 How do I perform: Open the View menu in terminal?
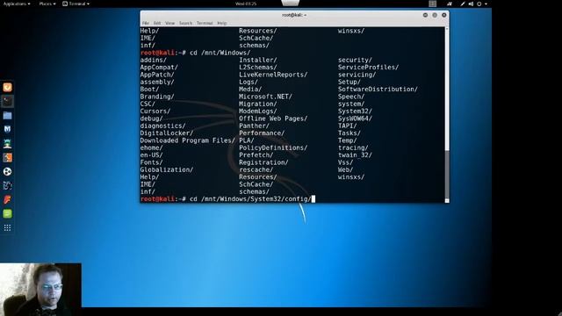[x=169, y=23]
